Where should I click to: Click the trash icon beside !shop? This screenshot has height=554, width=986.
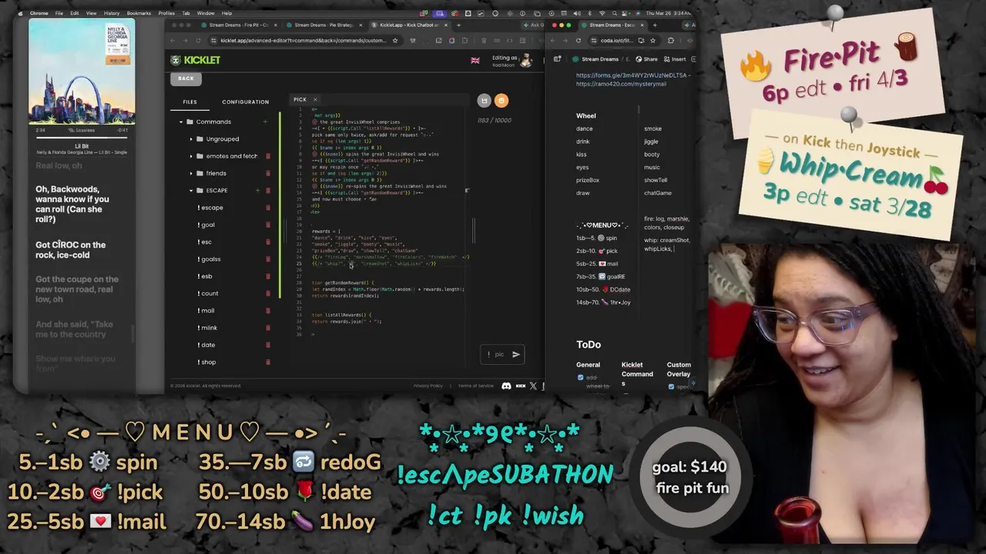point(268,362)
